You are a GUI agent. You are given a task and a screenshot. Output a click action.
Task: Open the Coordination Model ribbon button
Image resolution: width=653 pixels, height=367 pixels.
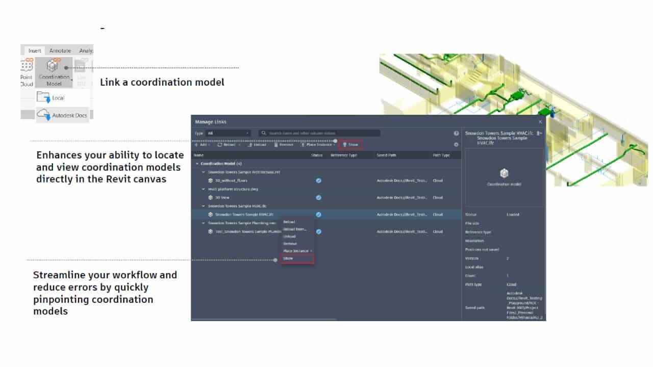point(54,72)
